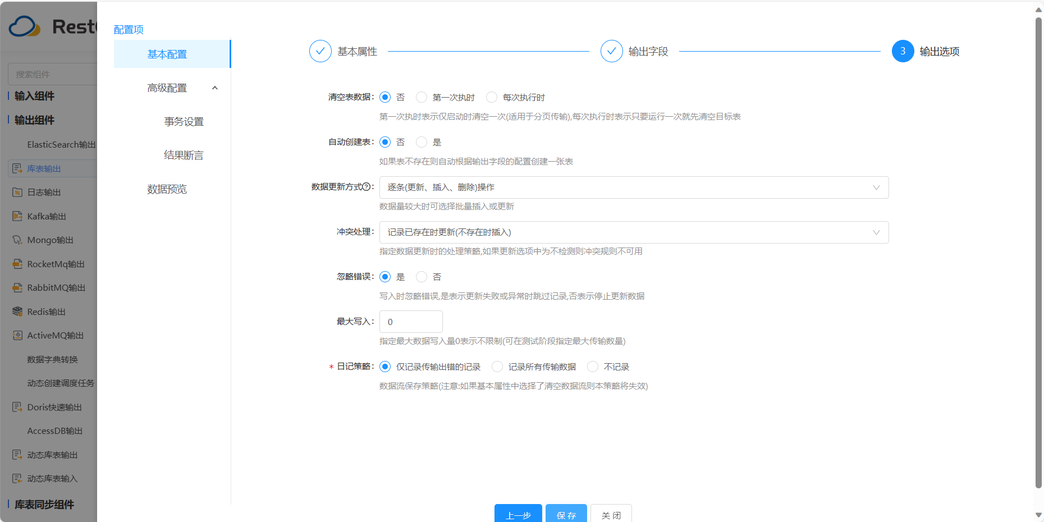Open the 数据更新方式 dropdown
This screenshot has height=522, width=1044.
633,187
